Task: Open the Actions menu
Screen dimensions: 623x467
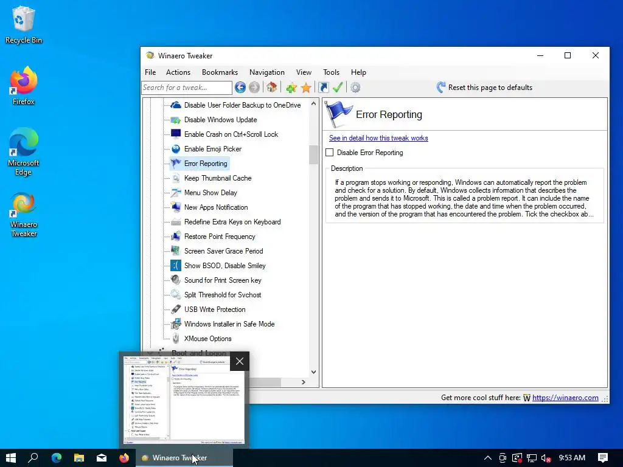Action: [x=178, y=72]
